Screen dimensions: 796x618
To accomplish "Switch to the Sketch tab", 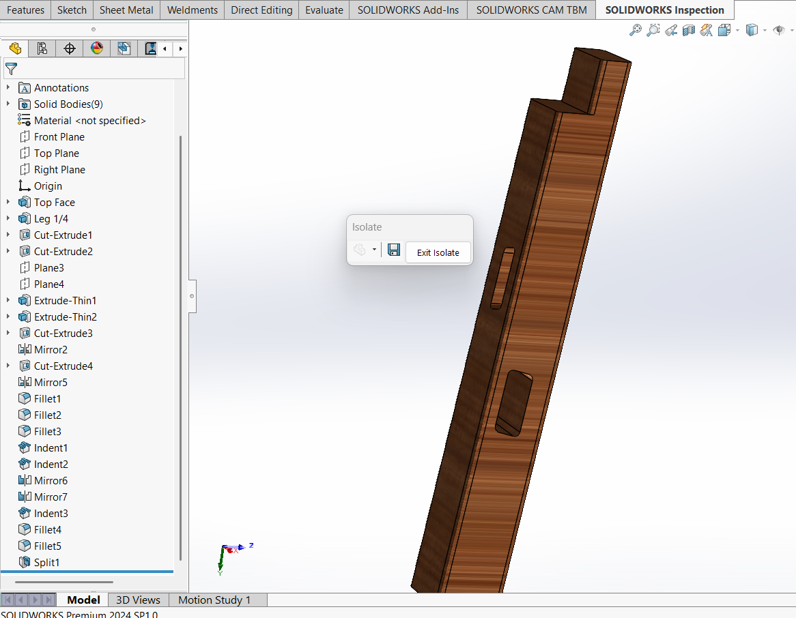I will (x=72, y=10).
